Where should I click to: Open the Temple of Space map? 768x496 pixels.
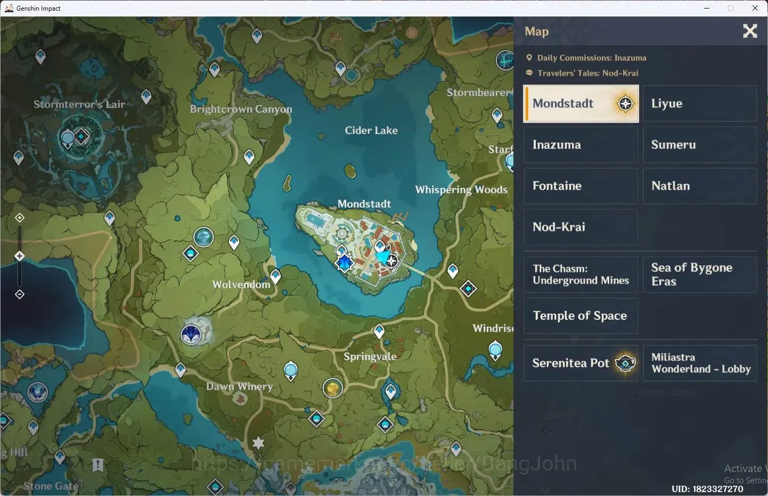pos(581,316)
